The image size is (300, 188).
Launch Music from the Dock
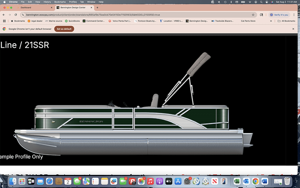click(x=150, y=181)
